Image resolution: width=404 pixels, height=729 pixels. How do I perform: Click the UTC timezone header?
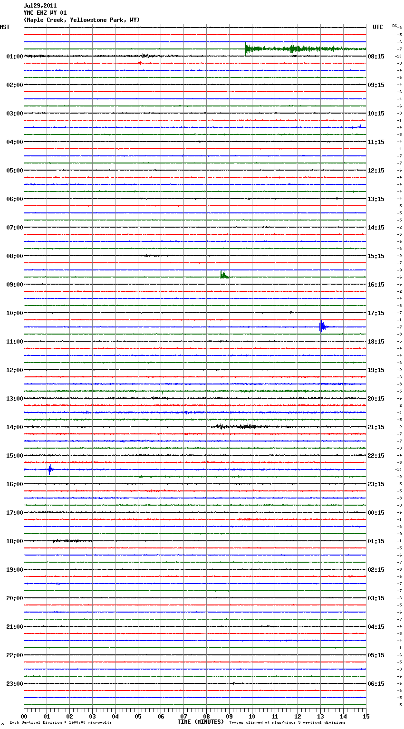[x=378, y=27]
